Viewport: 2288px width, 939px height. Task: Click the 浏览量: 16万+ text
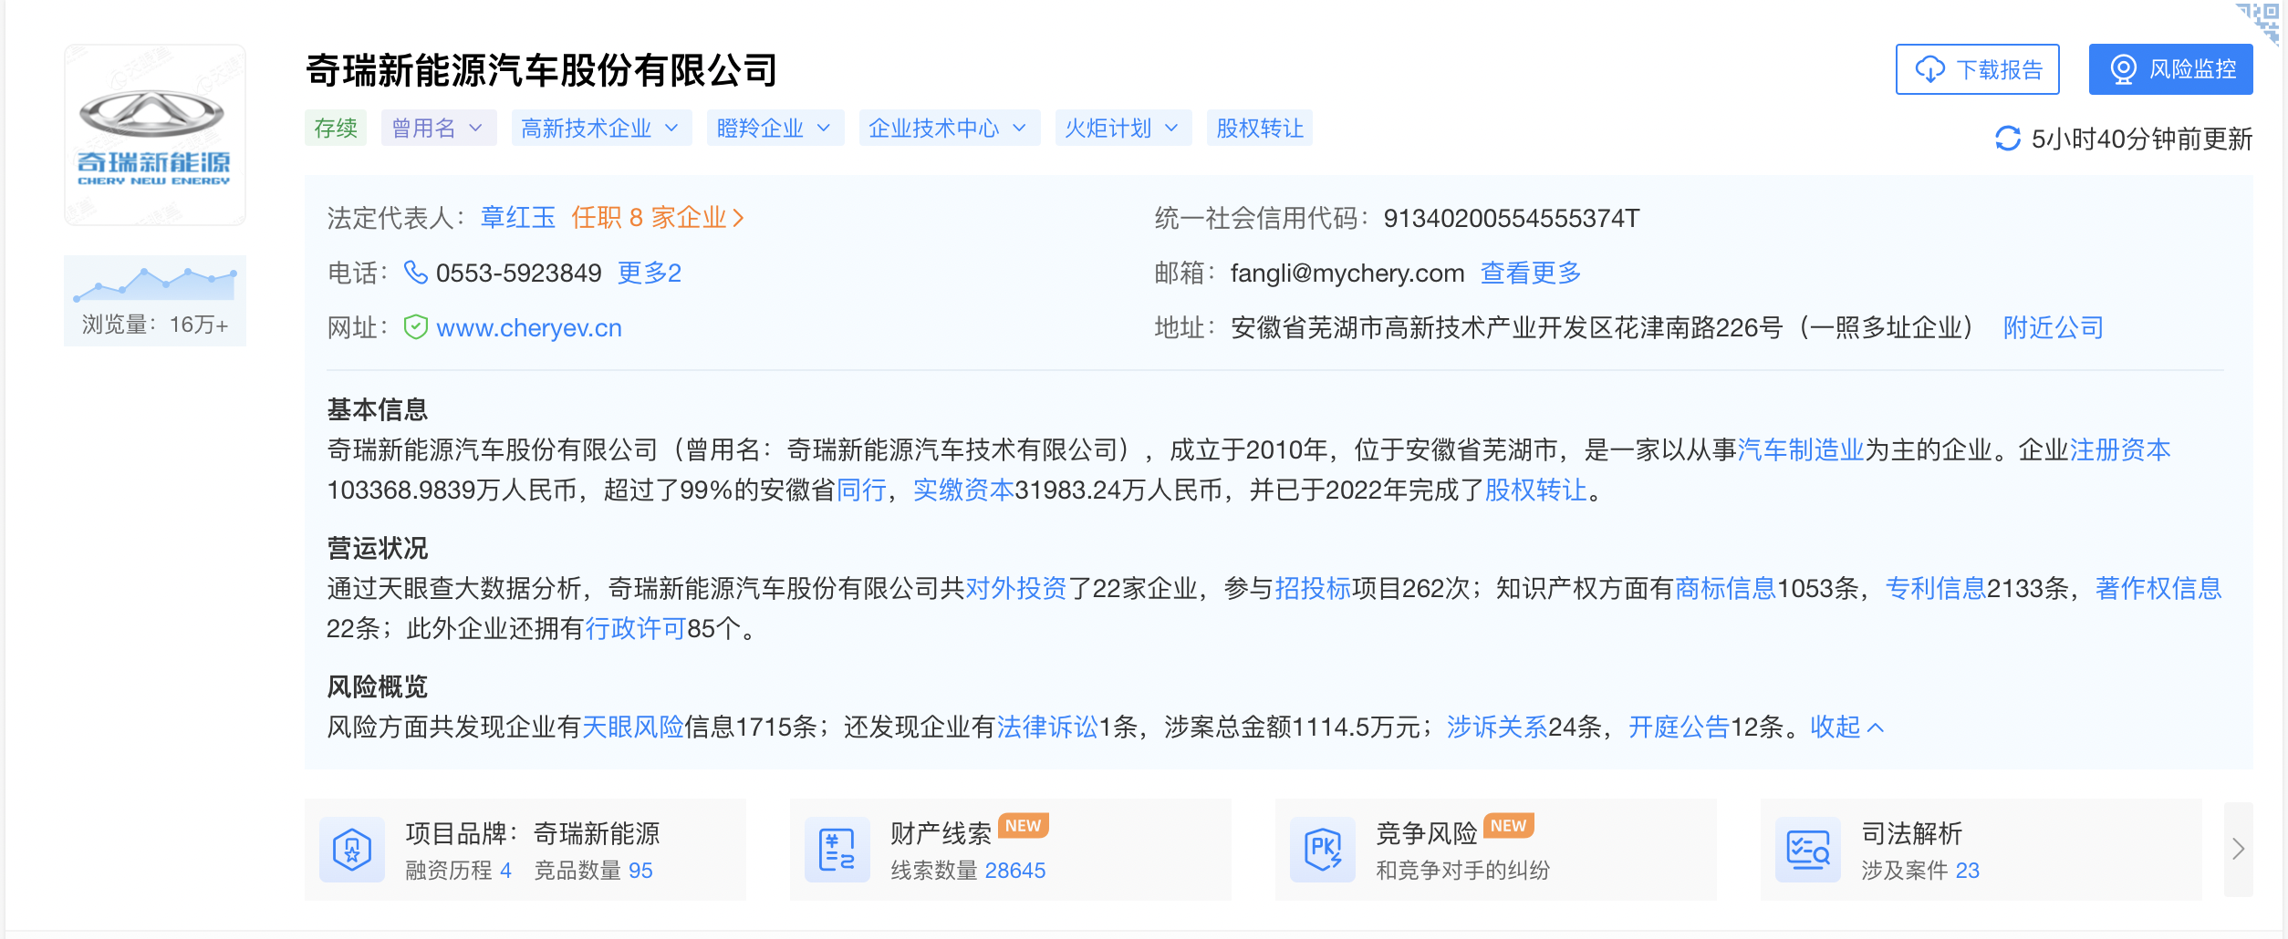click(155, 325)
